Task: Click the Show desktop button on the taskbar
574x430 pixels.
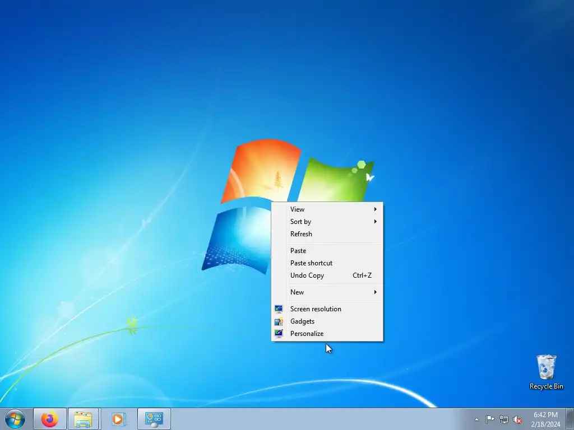Action: pyautogui.click(x=570, y=419)
